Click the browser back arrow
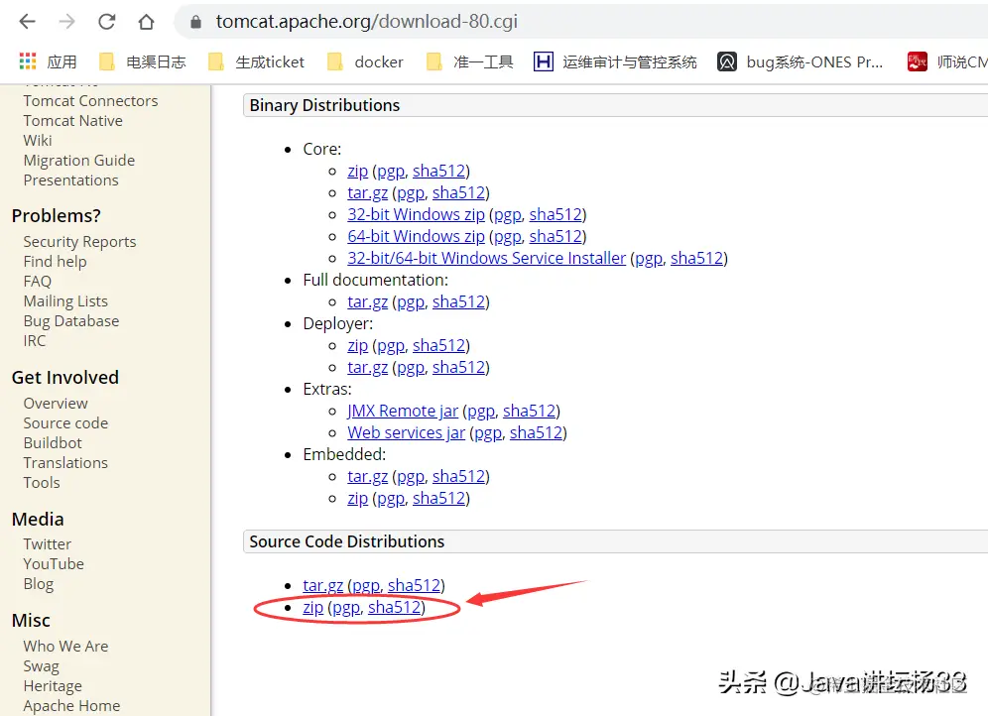Image resolution: width=988 pixels, height=716 pixels. [27, 22]
